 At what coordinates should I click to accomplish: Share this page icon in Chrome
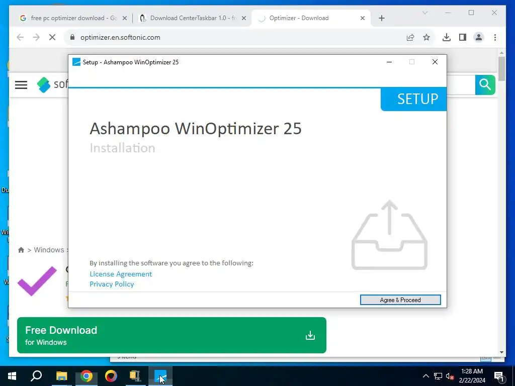(x=410, y=37)
